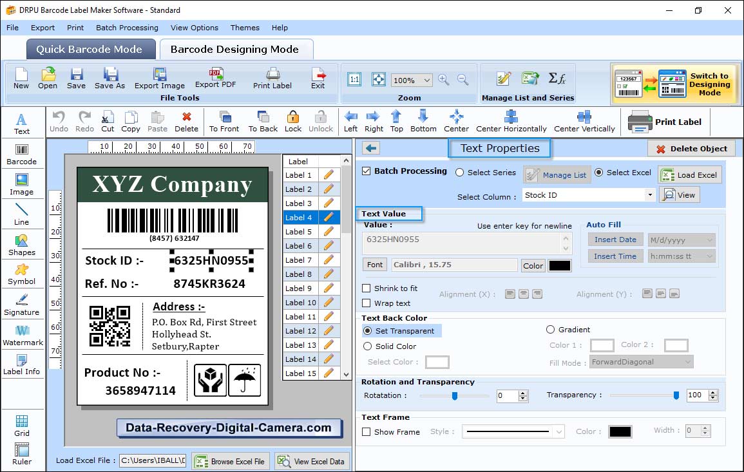Enable Shrink to fit
Viewport: 744px width, 472px height.
[x=367, y=288]
